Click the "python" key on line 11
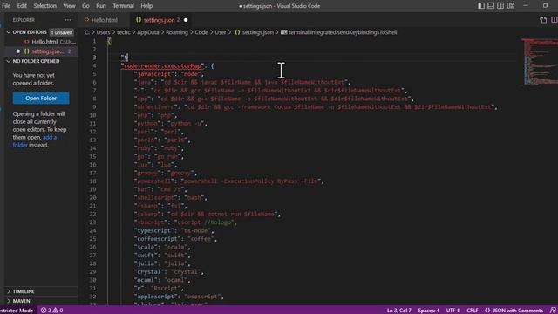 147,123
